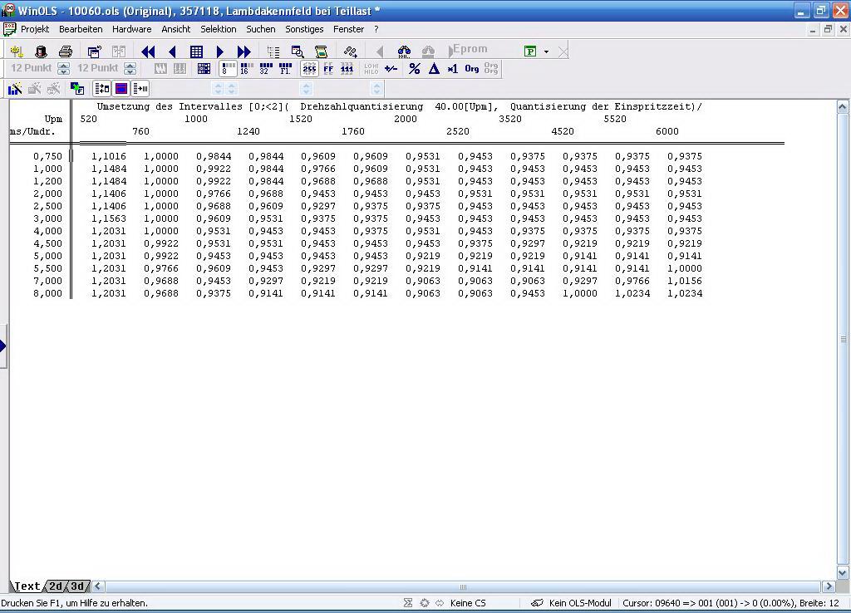Open search with the blue binoculars icon
The image size is (851, 613).
tap(405, 51)
